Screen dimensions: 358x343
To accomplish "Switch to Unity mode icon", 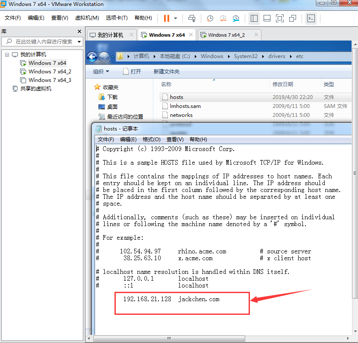I will 293,18.
